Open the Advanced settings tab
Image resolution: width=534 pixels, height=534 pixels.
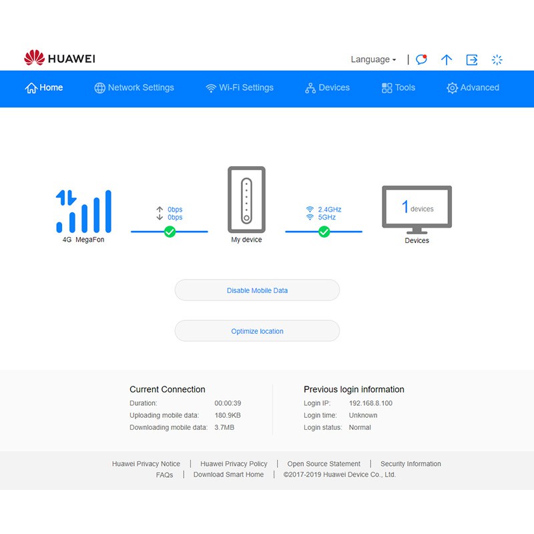473,87
